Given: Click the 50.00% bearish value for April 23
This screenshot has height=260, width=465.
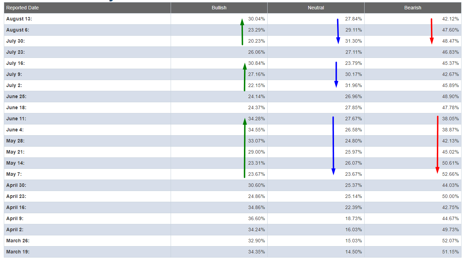Looking at the screenshot, I should [450, 196].
